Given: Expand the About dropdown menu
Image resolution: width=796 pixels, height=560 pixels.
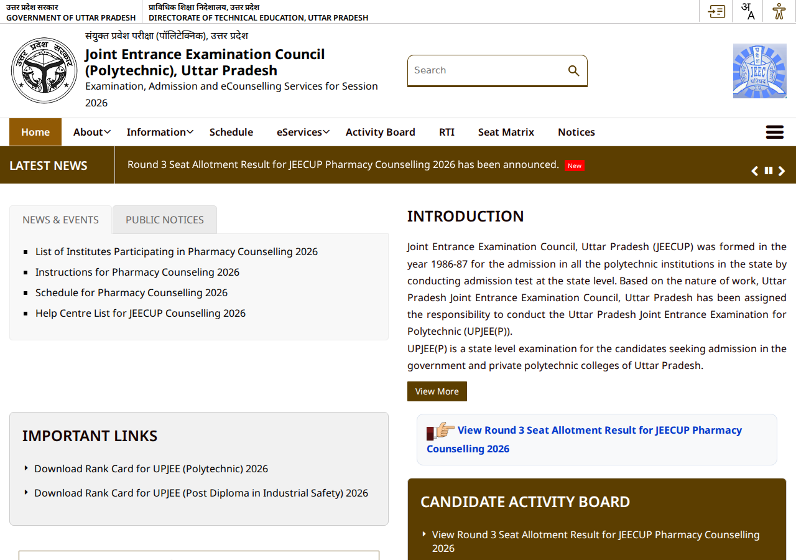Looking at the screenshot, I should 91,132.
